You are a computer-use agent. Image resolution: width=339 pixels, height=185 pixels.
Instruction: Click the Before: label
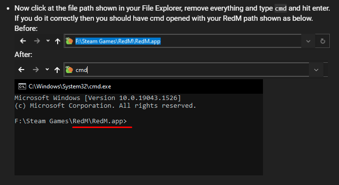26,28
